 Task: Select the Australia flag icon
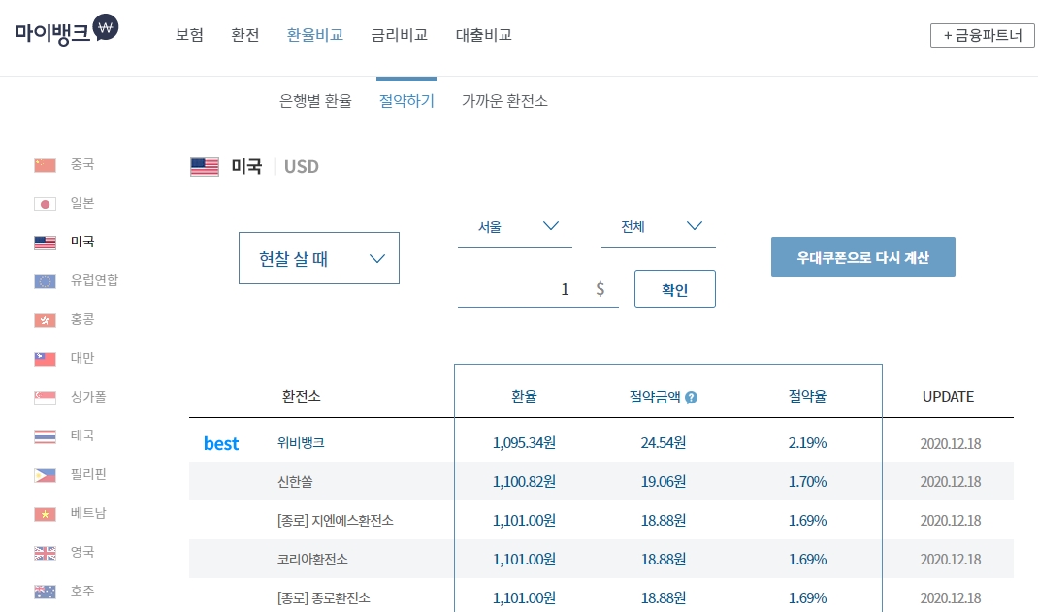point(45,592)
